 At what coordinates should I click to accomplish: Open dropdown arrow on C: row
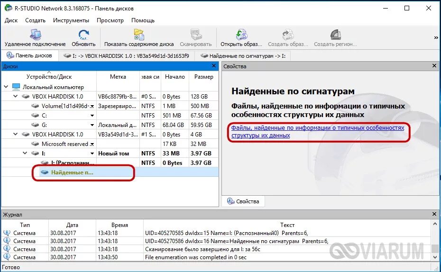click(x=92, y=116)
